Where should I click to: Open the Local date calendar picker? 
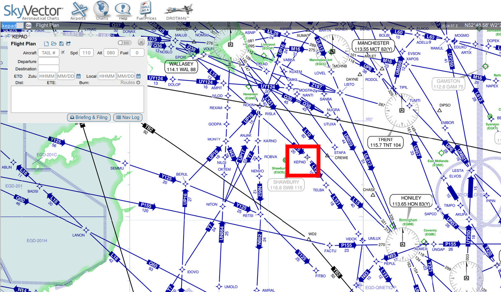point(138,76)
